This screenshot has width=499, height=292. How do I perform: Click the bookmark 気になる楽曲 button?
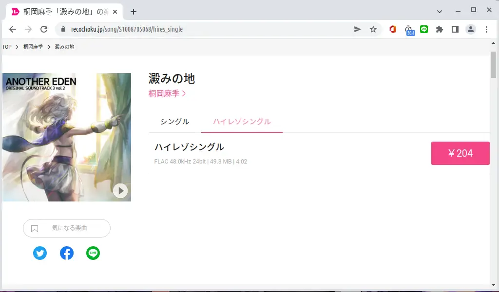(x=67, y=228)
